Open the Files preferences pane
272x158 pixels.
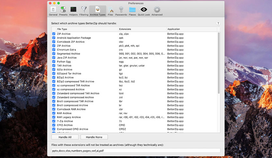110,11
